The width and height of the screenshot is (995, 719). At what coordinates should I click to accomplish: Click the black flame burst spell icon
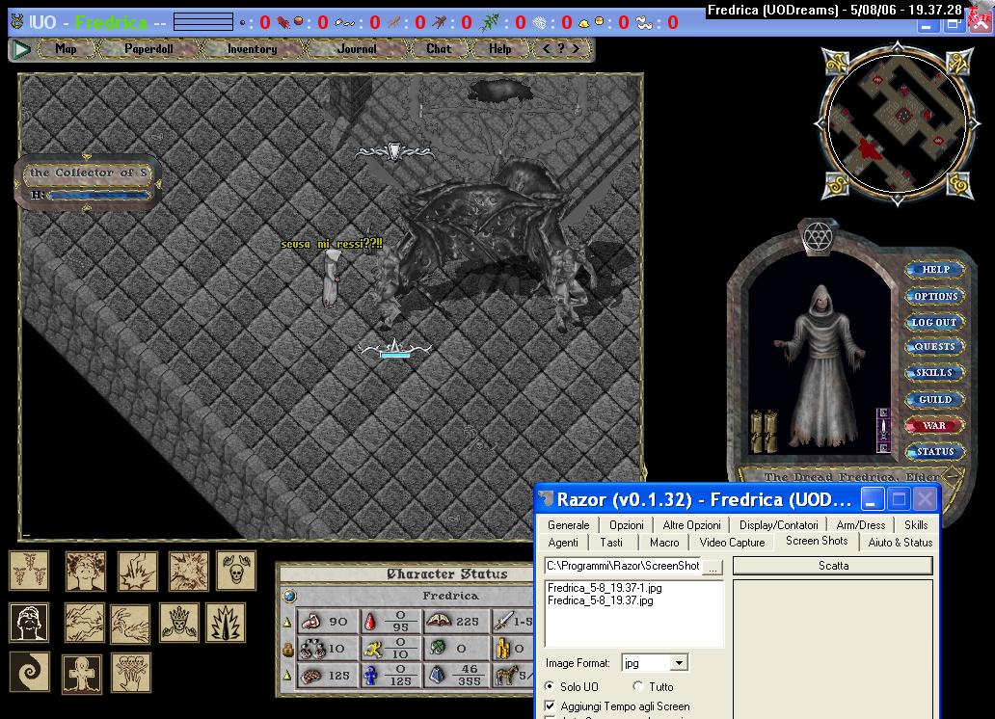click(226, 623)
